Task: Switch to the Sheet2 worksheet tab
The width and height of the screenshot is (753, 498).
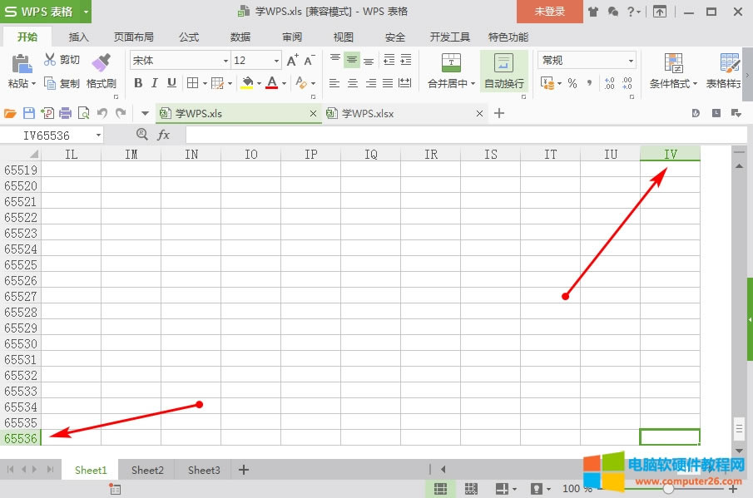Action: pyautogui.click(x=146, y=470)
